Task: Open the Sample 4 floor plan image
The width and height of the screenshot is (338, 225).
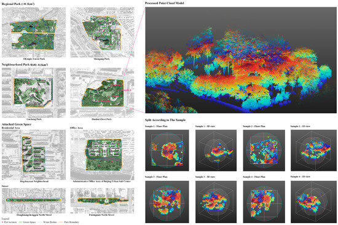Action: pos(264,202)
